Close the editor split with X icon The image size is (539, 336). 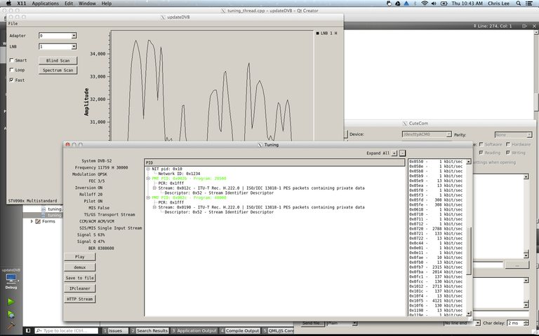tap(534, 26)
